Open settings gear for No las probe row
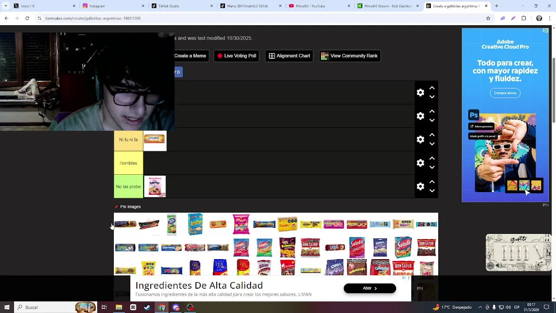 tap(420, 186)
